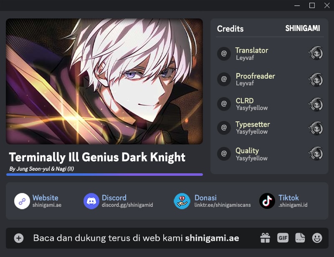334x257 pixels.
Task: Open the GIF picker
Action: [x=283, y=238]
